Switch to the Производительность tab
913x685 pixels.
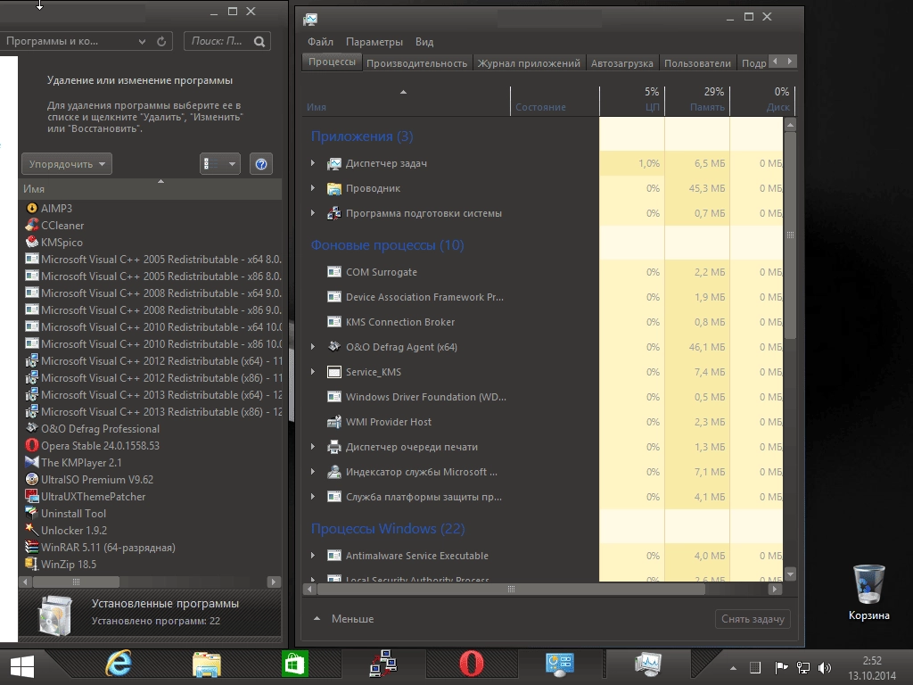click(x=417, y=63)
